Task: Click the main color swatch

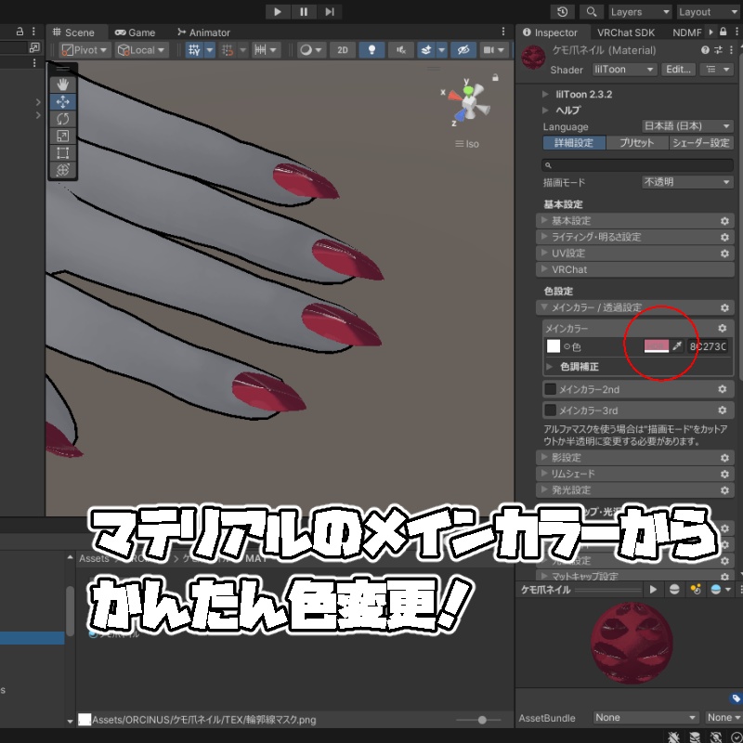Action: tap(657, 346)
